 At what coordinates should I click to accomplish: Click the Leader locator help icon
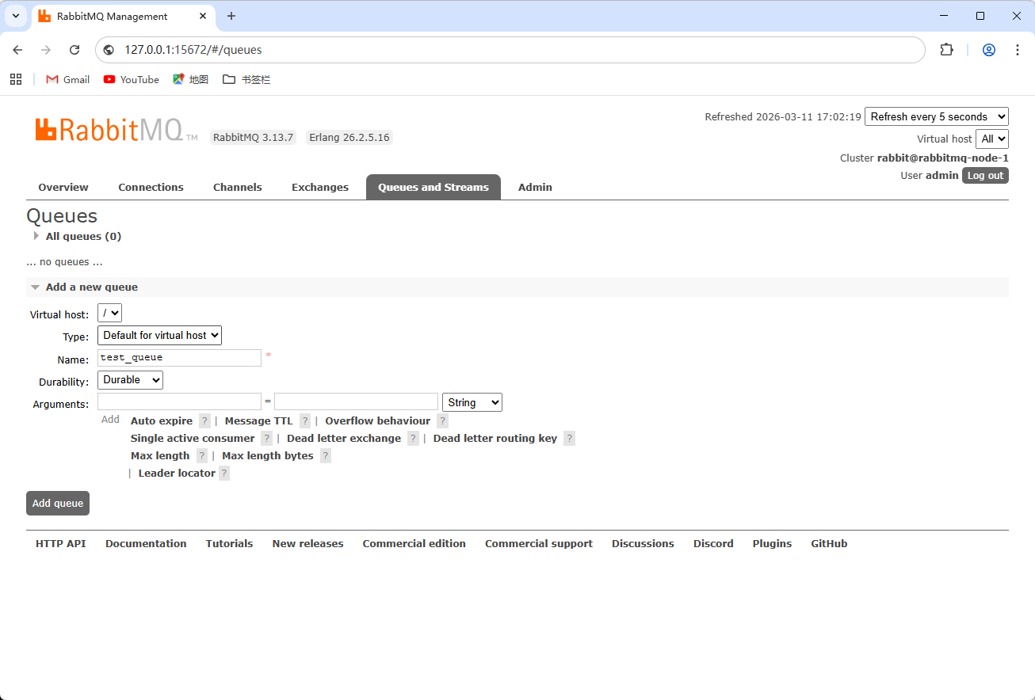(x=224, y=474)
